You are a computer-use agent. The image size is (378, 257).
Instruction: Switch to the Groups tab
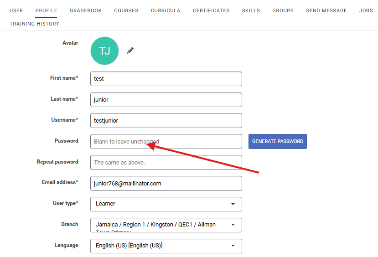coord(283,10)
